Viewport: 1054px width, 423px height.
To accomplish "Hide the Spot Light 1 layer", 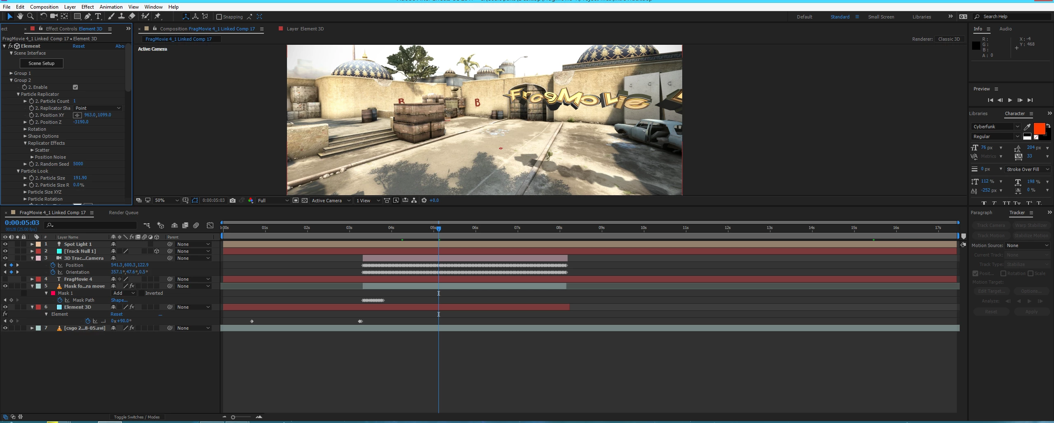I will pos(5,244).
